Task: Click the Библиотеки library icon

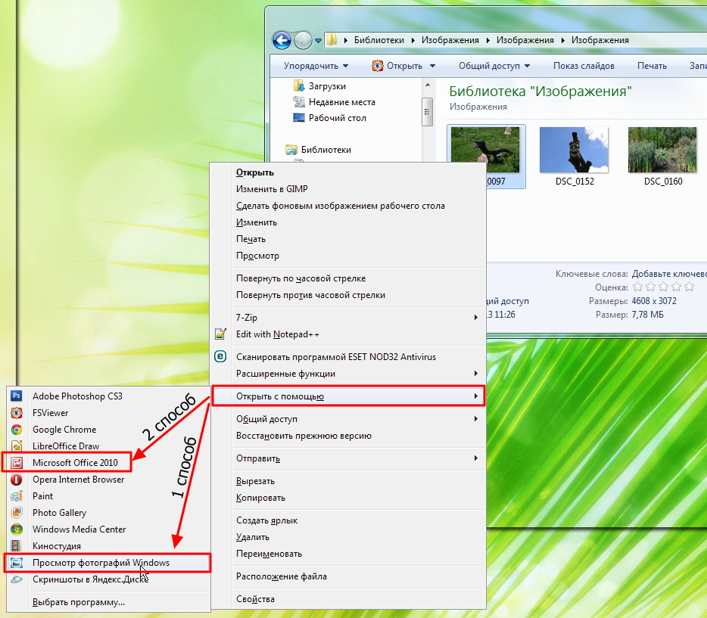Action: [291, 150]
